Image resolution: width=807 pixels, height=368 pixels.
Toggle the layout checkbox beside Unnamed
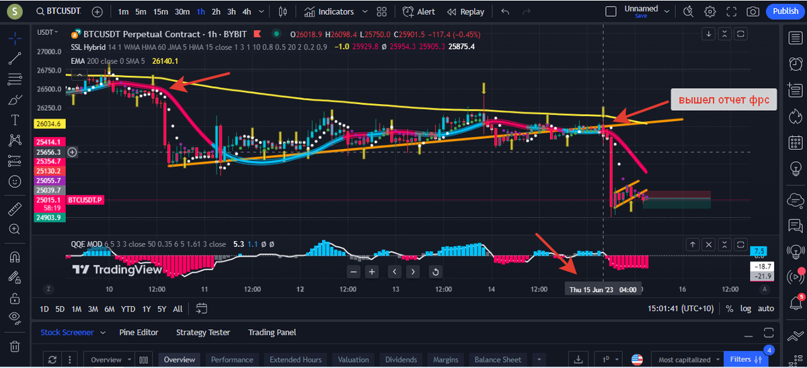click(x=611, y=11)
